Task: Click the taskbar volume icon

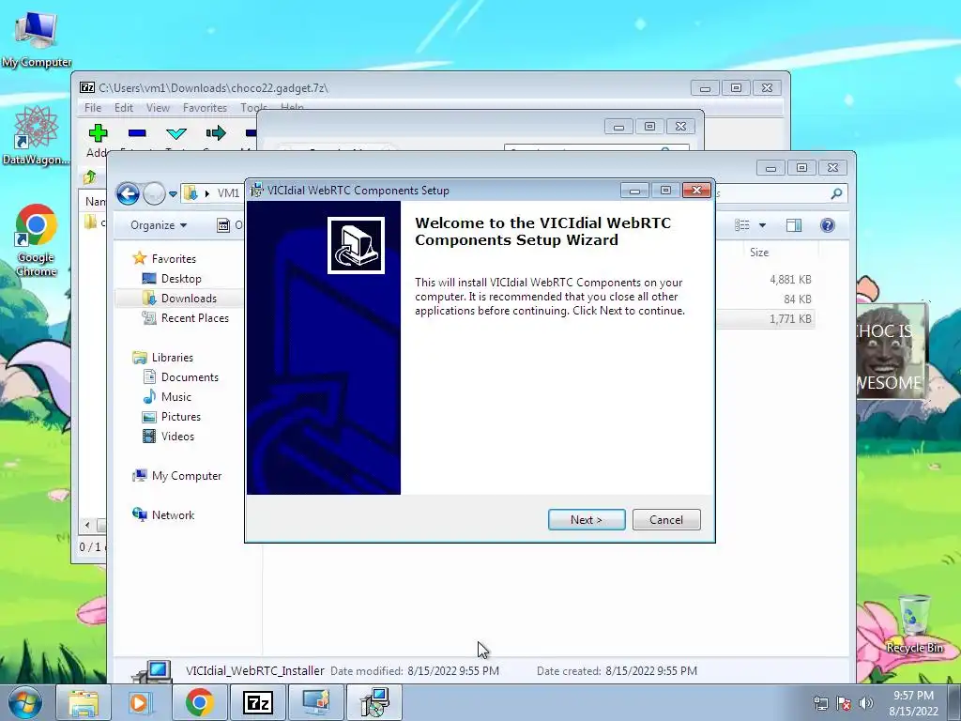Action: 866,703
